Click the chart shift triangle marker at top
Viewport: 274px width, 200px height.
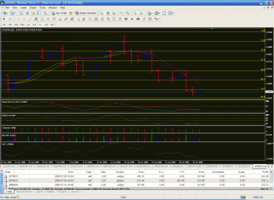(x=212, y=29)
